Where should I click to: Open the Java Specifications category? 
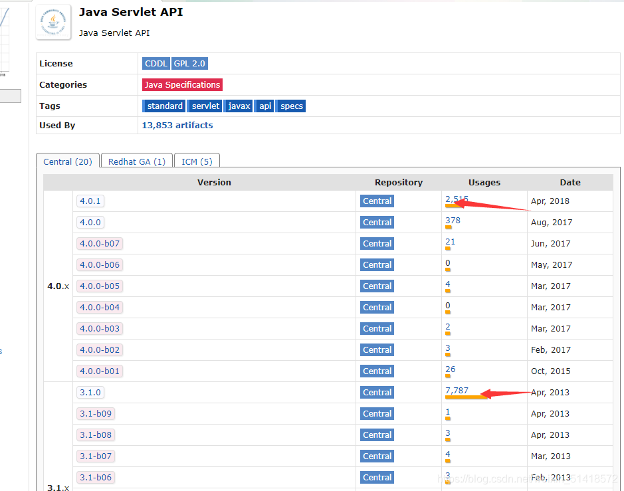coord(182,85)
